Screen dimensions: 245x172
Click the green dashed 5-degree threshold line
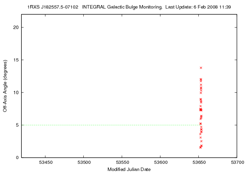tap(111, 125)
